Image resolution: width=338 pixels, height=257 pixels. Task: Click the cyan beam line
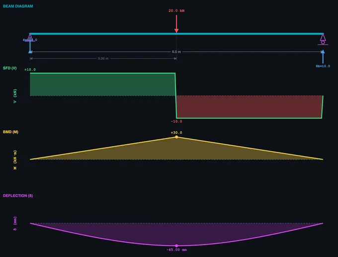point(176,34)
